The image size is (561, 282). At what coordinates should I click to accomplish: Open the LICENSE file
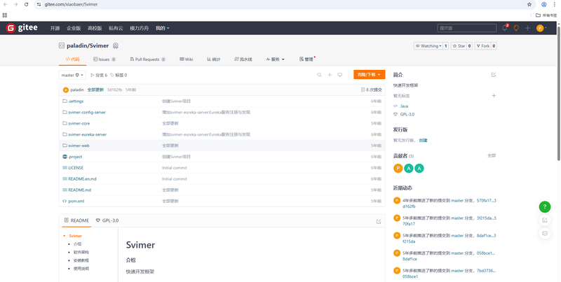tap(76, 168)
